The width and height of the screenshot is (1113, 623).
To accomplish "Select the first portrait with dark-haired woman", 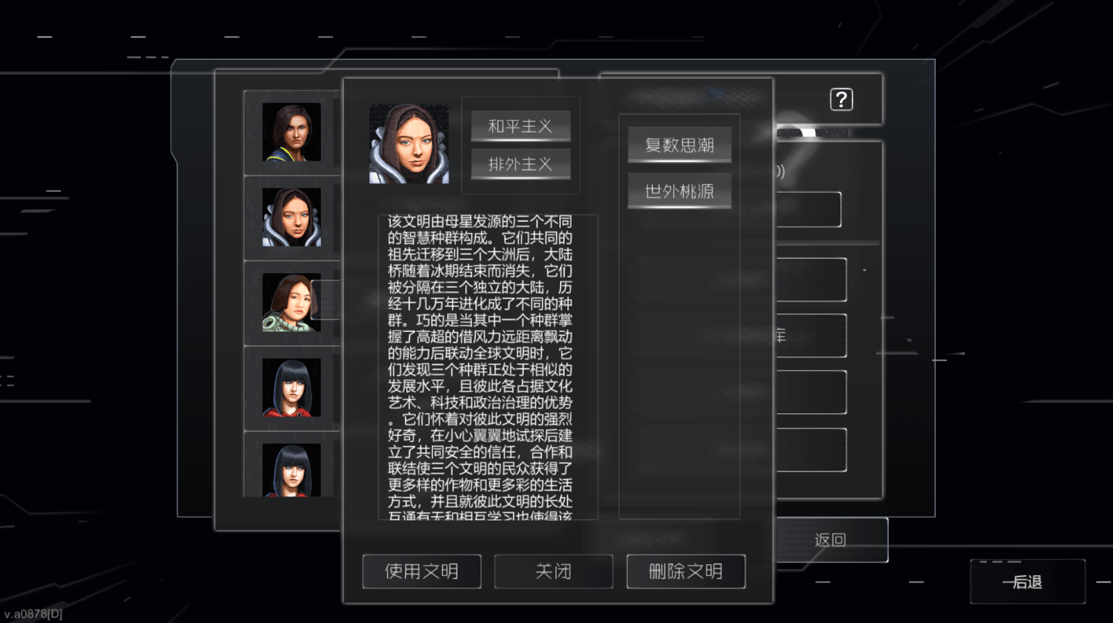I will (x=292, y=132).
